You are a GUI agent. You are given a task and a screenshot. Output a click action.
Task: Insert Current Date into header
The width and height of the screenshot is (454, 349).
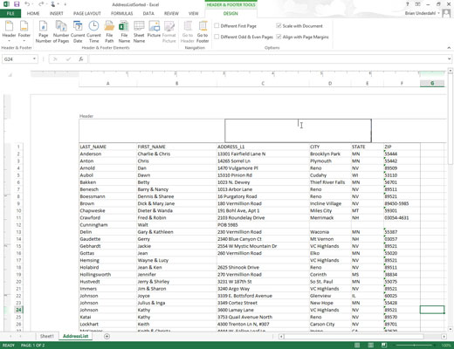click(x=78, y=31)
